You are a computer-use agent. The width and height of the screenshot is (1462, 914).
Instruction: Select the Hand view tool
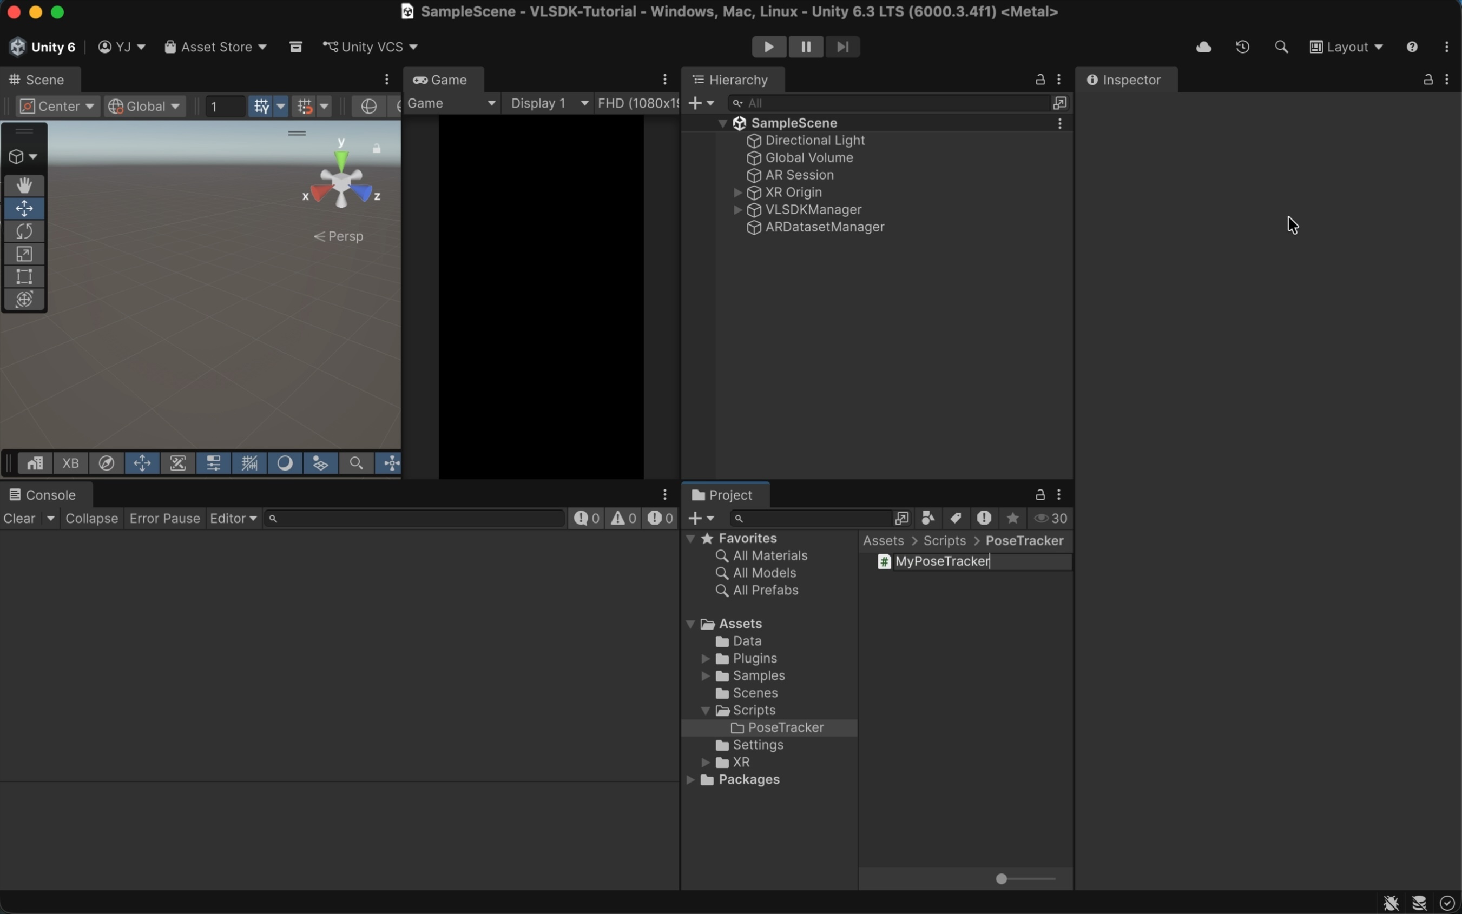pos(24,185)
